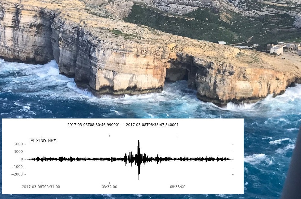Select the seismogram title showing the time range
The width and height of the screenshot is (301, 199).
pyautogui.click(x=123, y=125)
